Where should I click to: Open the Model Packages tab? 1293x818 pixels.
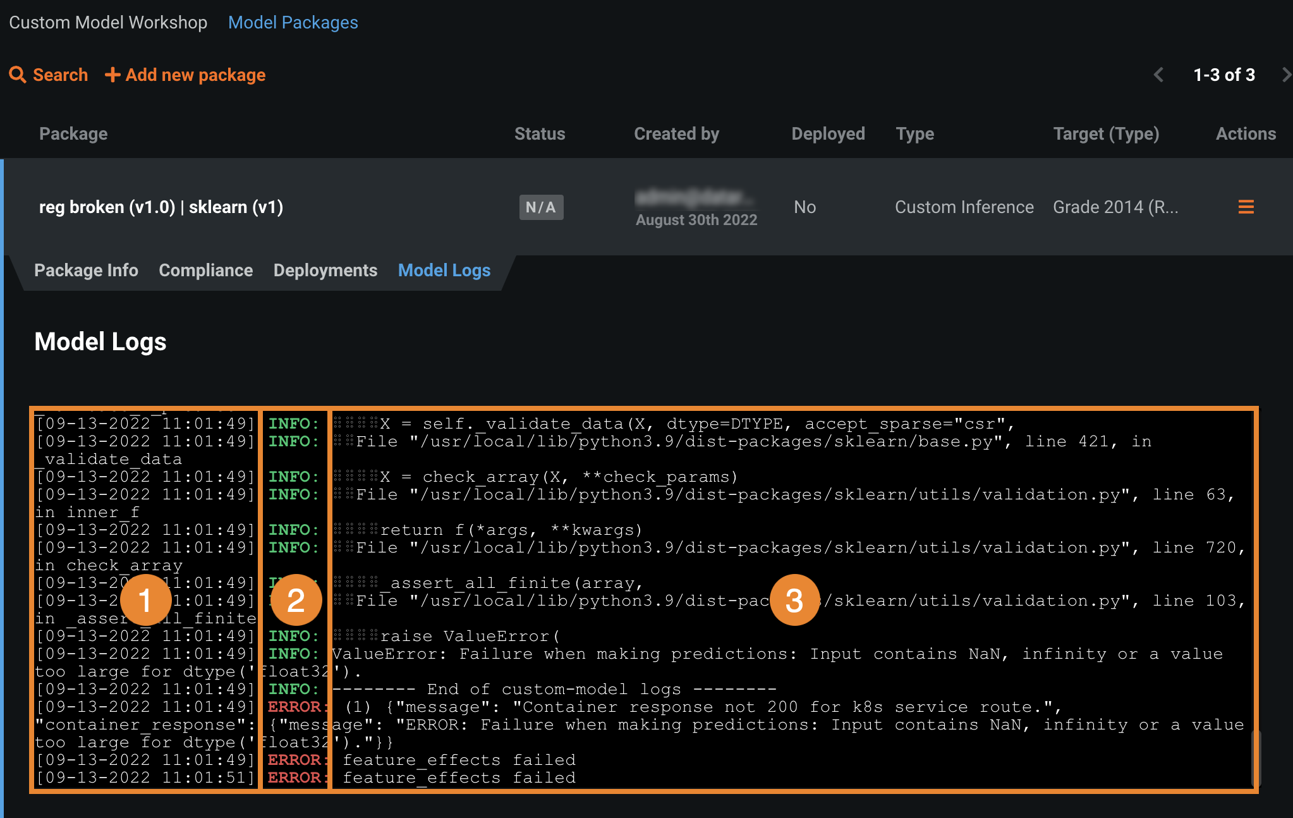(x=293, y=22)
